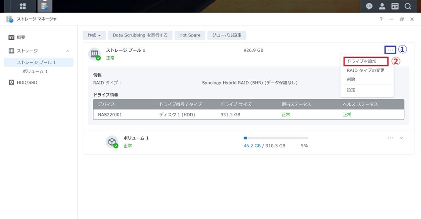Click the ストレージ sidebar icon

click(x=11, y=51)
